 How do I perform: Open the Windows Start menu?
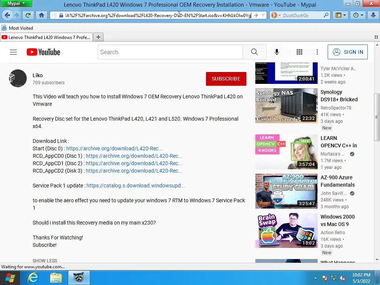(10, 278)
